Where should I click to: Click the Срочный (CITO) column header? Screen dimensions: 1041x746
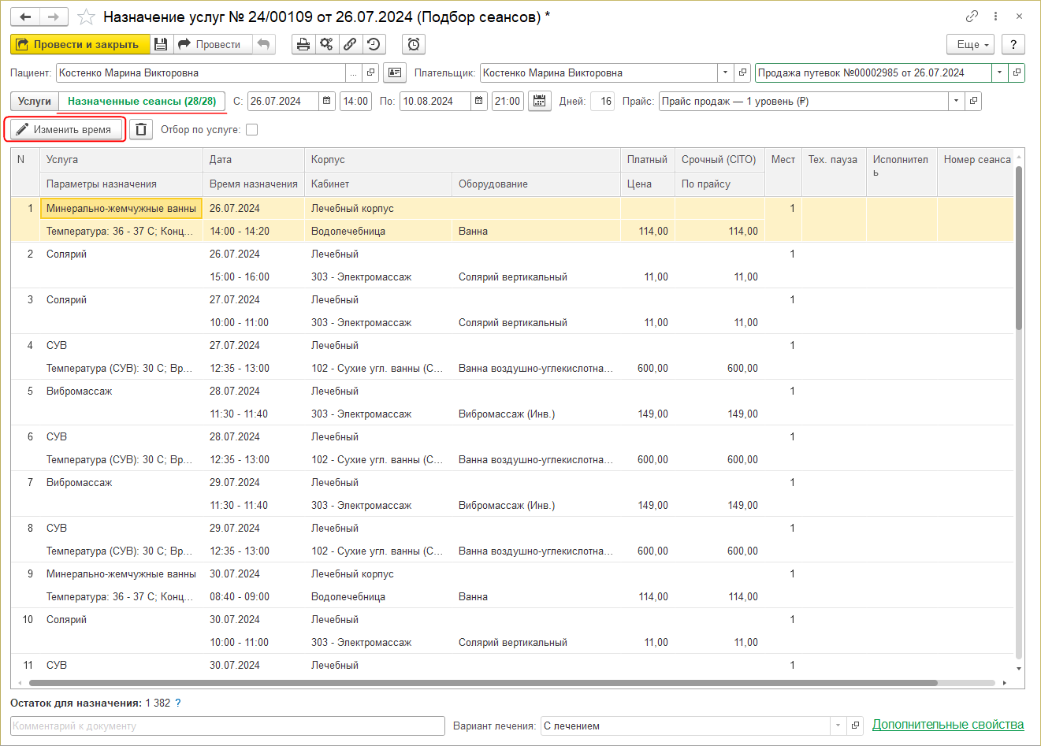[719, 159]
